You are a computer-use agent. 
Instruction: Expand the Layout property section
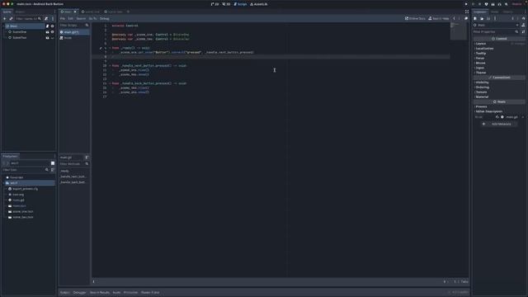click(x=480, y=44)
